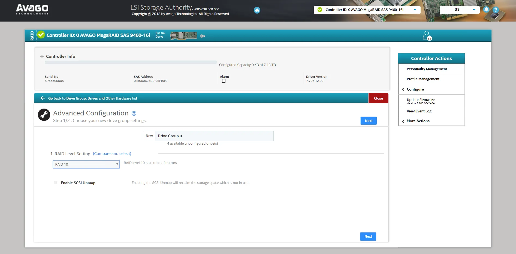Open the notification bell icon
The width and height of the screenshot is (516, 254).
486,10
